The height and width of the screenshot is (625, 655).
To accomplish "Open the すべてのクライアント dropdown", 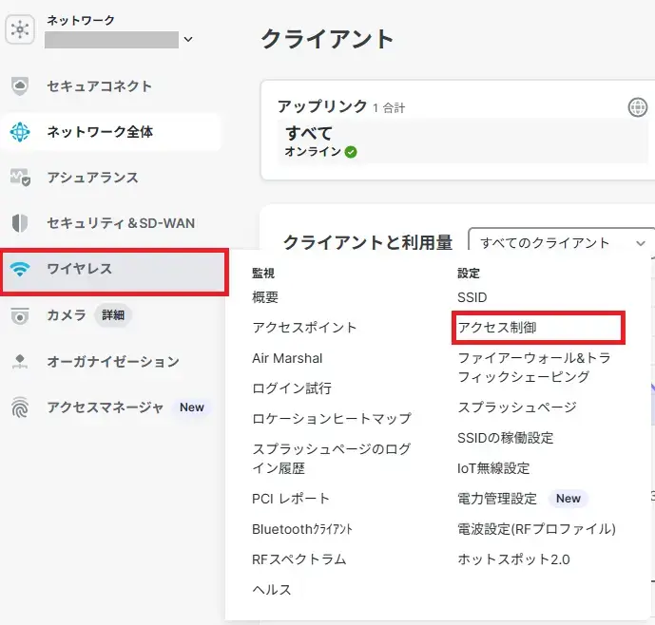I will coord(562,243).
